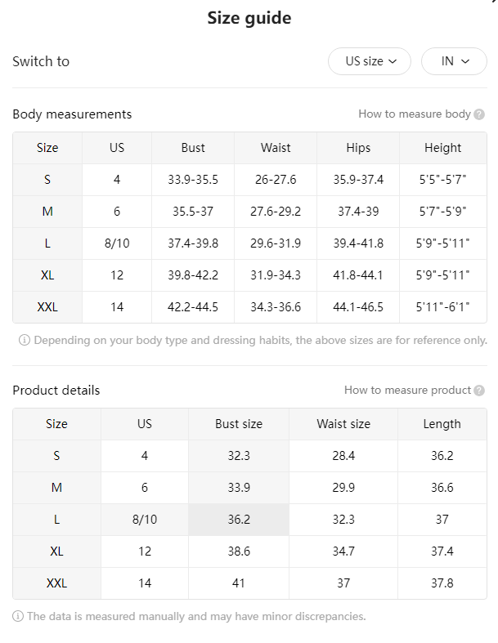The width and height of the screenshot is (498, 643).
Task: Select the highlighted 36.2 bust size cell
Action: point(239,520)
